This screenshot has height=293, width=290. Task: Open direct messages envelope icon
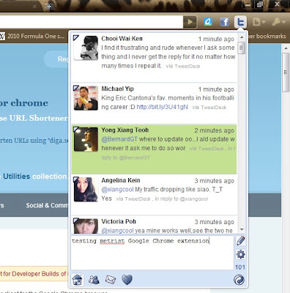(111, 280)
